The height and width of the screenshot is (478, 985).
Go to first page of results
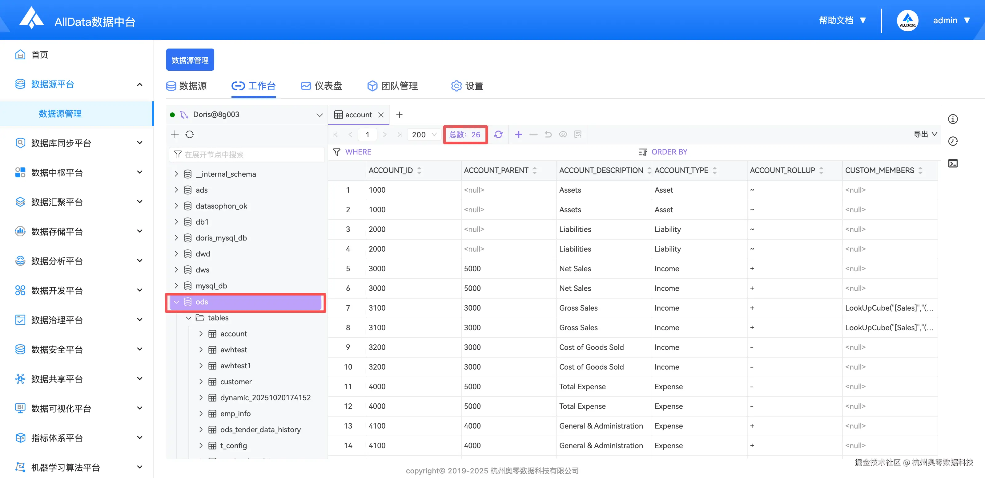coord(335,134)
